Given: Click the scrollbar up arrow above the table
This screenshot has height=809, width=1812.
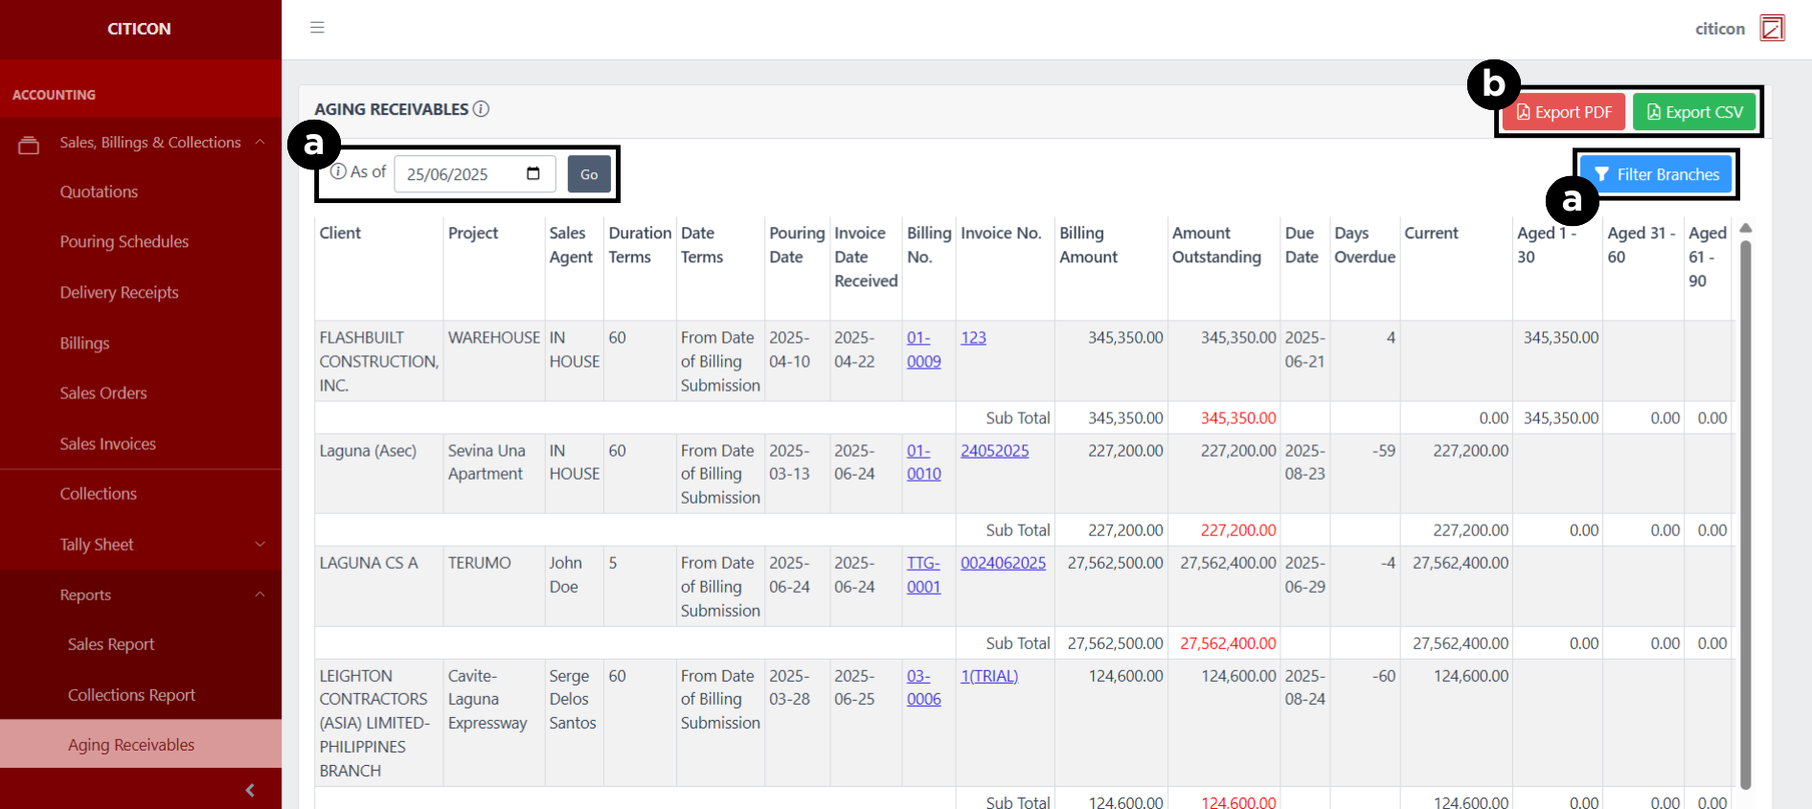Looking at the screenshot, I should click(1745, 228).
